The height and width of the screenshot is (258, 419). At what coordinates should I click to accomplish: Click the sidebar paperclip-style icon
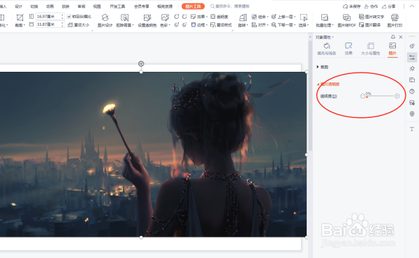(x=412, y=114)
